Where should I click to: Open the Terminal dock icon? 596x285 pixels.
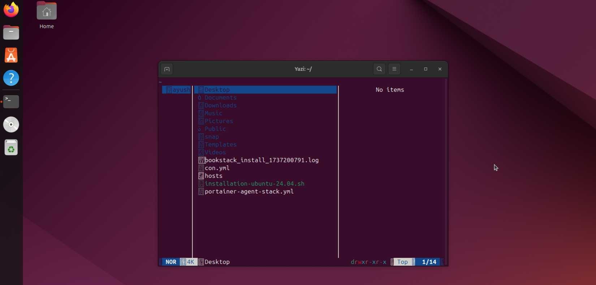[x=11, y=101]
